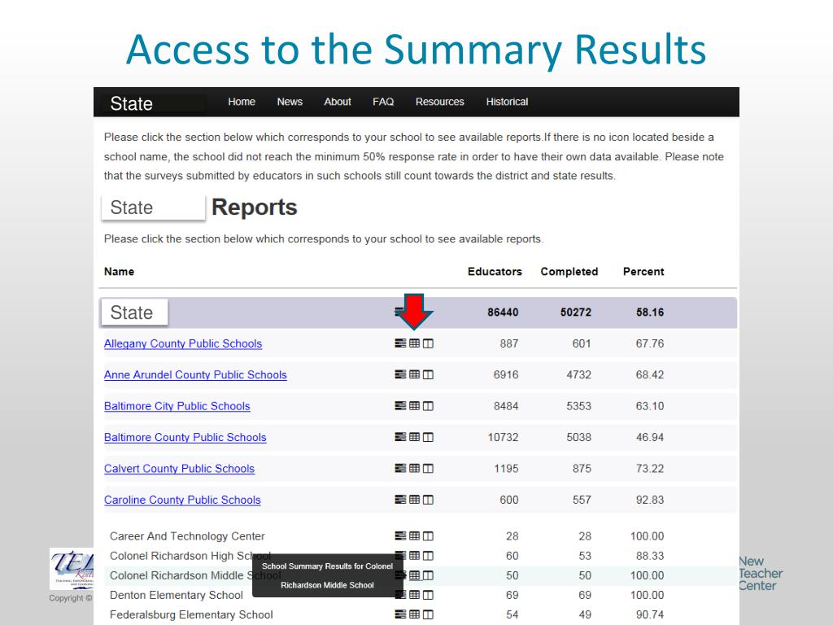Select the Career And Technology Center row name
Viewport: 833px width, 625px height.
click(x=187, y=536)
